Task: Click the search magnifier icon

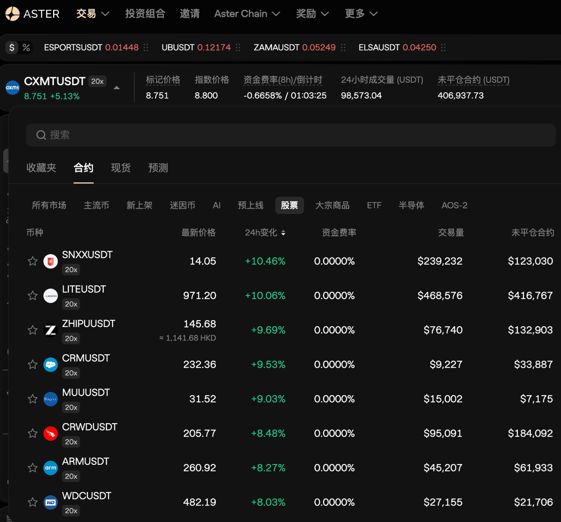Action: [x=41, y=135]
